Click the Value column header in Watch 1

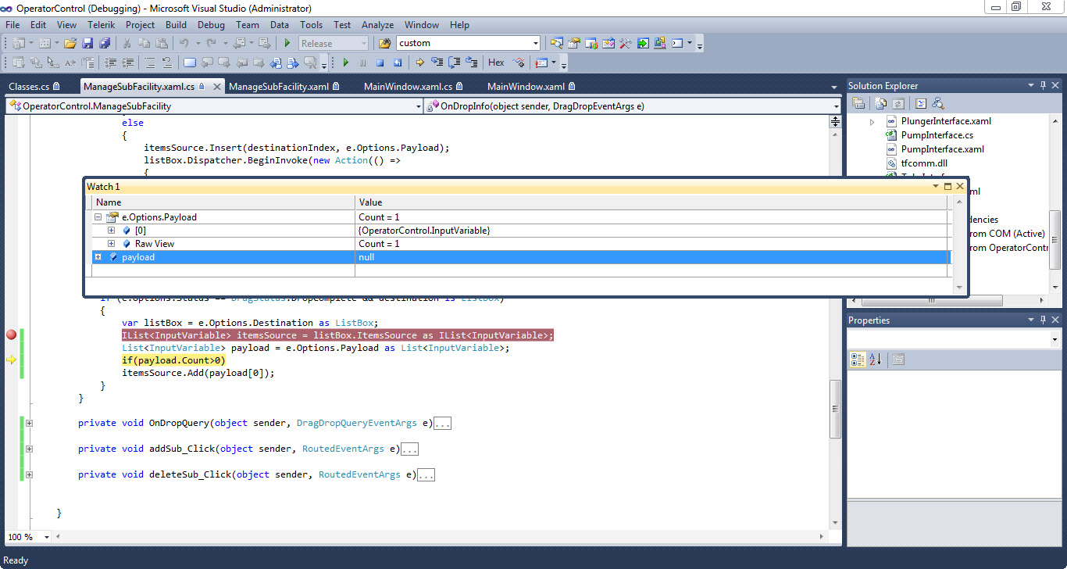pos(370,202)
